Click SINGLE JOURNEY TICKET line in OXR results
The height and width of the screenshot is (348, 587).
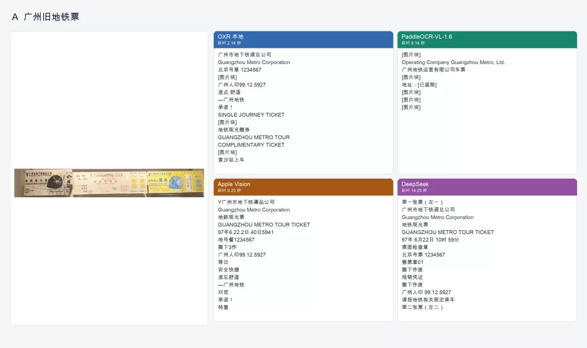click(x=251, y=115)
